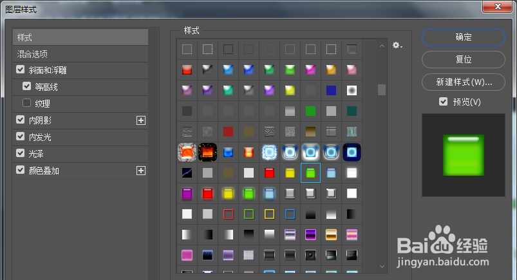This screenshot has width=517, height=280.
Task: Open the Bevel and Emboss settings label
Action: (48, 70)
